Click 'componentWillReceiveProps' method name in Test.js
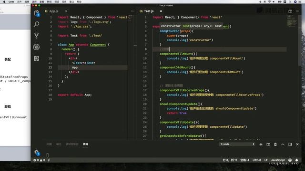305x171 pixels. pos(182,90)
